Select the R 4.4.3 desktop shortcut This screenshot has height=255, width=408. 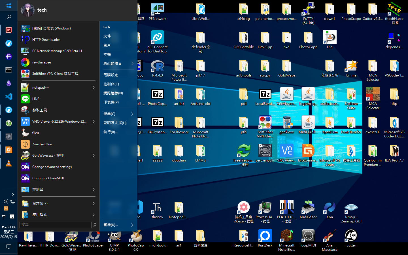[158, 68]
